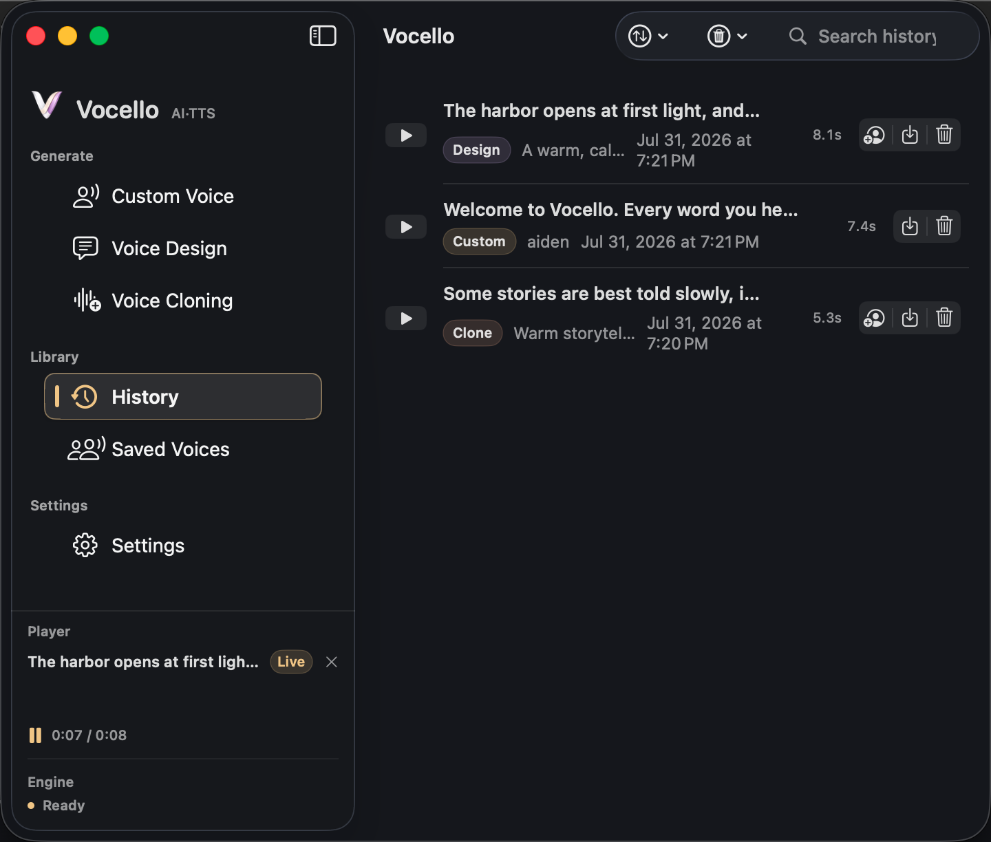Open Settings in sidebar

183,546
